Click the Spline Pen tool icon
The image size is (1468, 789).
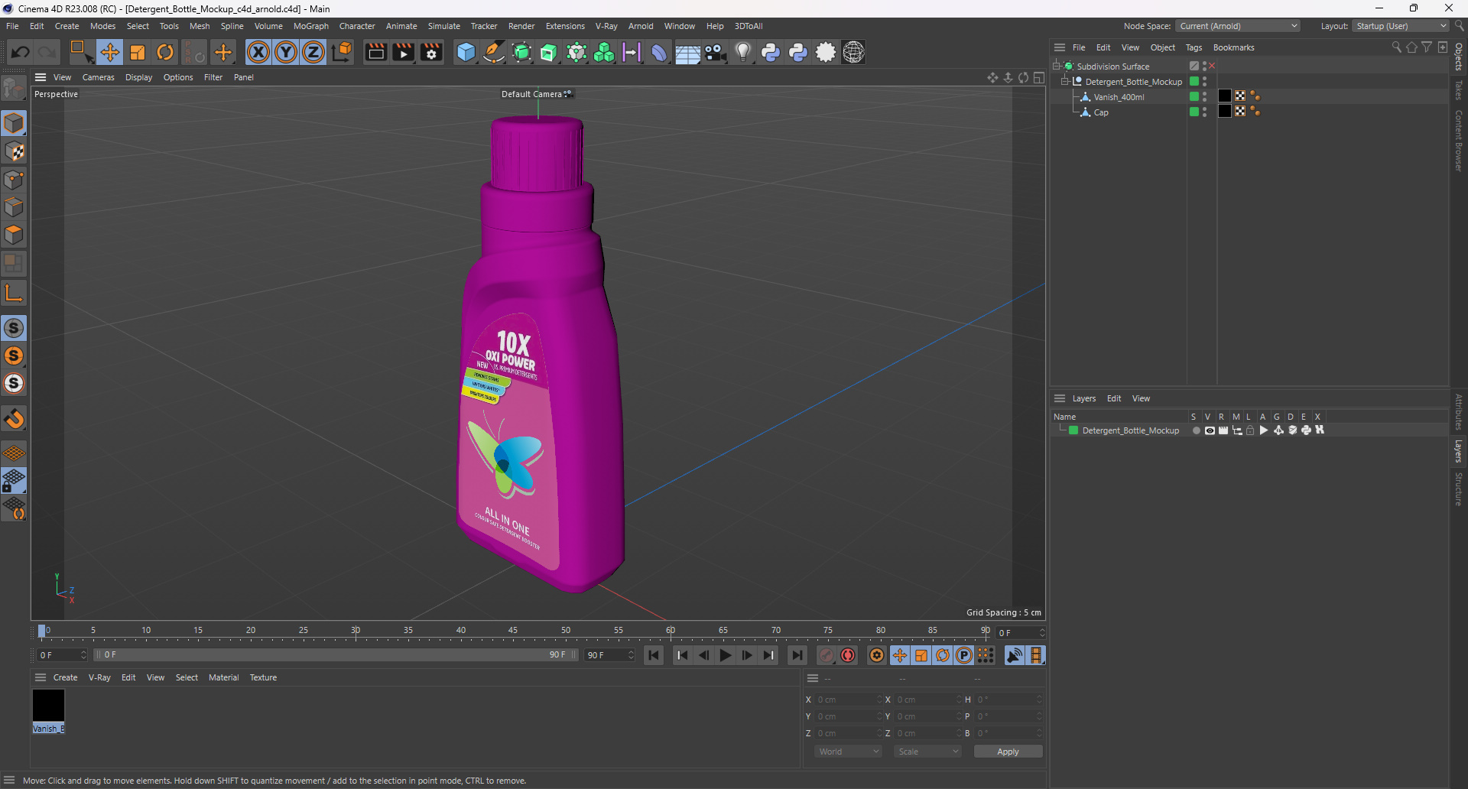pyautogui.click(x=494, y=52)
